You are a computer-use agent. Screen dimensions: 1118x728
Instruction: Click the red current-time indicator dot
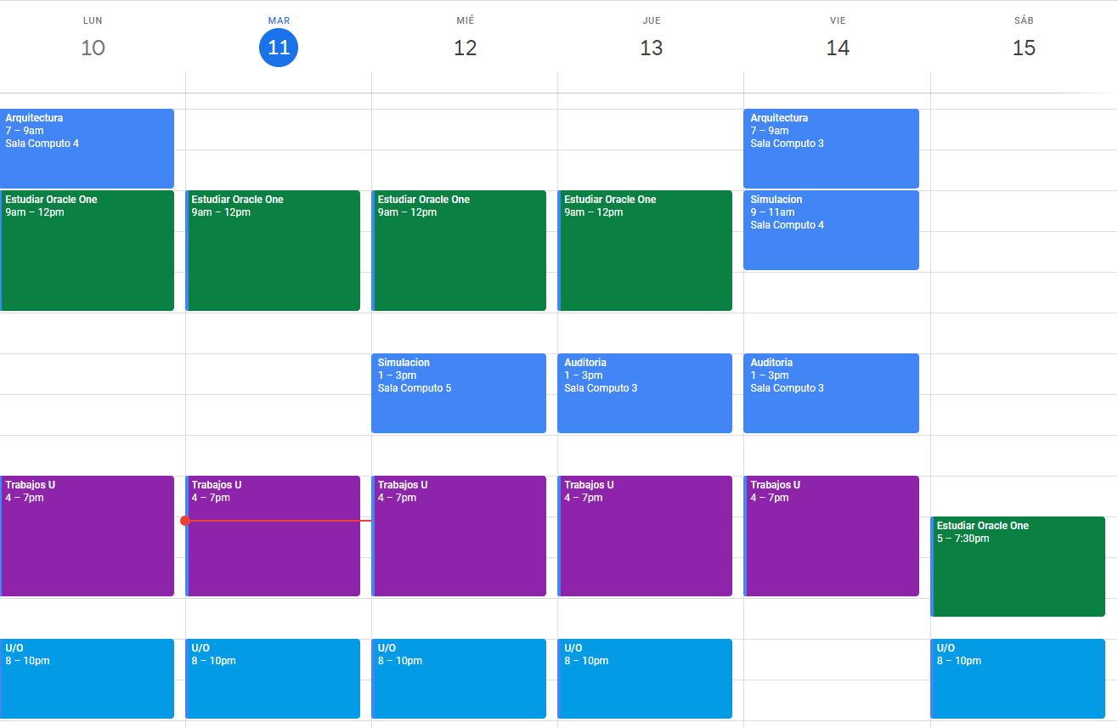coord(185,521)
